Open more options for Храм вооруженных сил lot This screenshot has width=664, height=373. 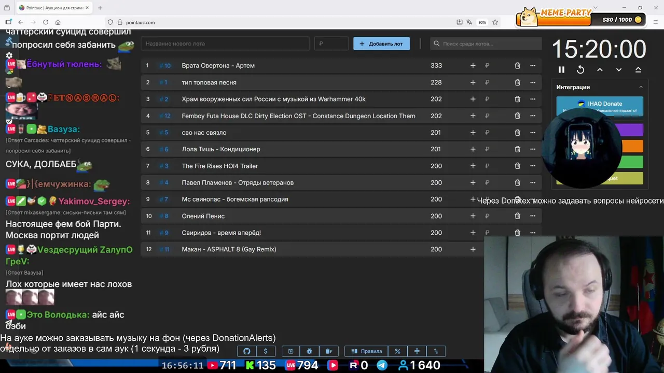533,99
